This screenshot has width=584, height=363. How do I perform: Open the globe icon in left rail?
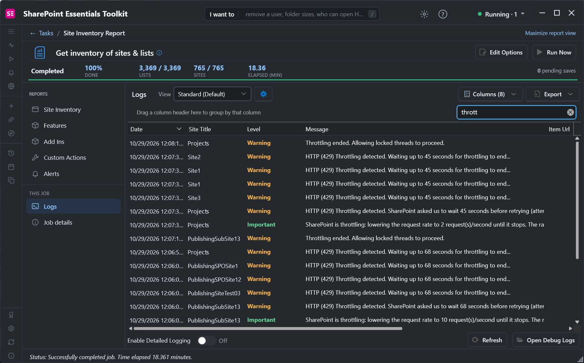click(11, 86)
